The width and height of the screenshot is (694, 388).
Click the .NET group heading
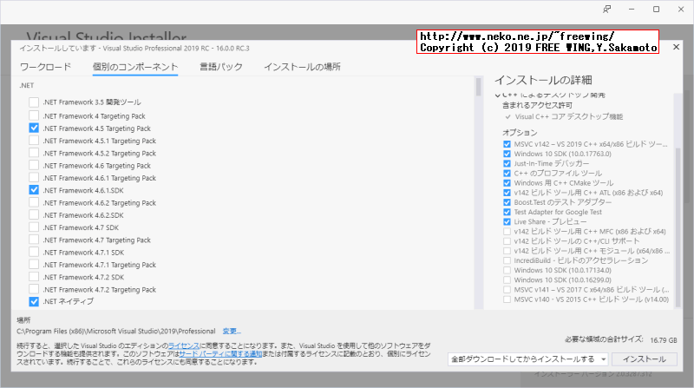point(27,85)
